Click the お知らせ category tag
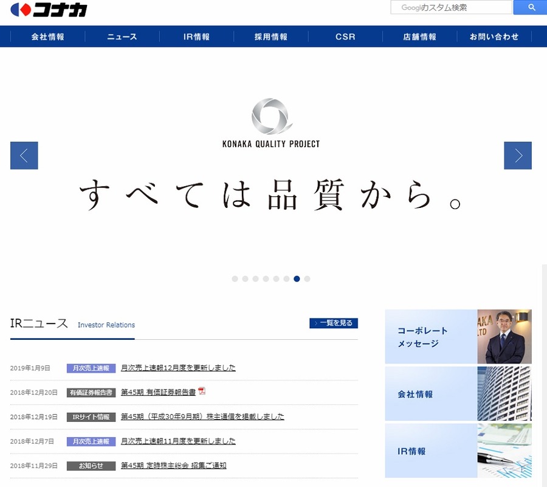 pyautogui.click(x=91, y=466)
